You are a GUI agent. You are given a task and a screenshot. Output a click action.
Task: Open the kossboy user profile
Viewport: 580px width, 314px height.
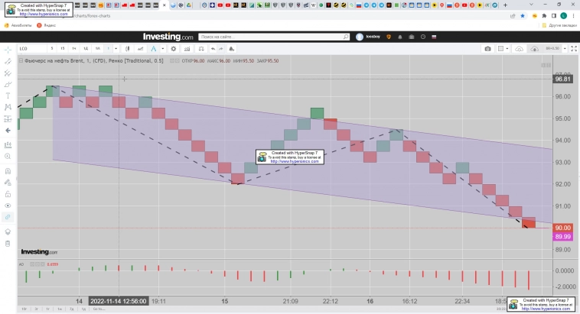(368, 37)
